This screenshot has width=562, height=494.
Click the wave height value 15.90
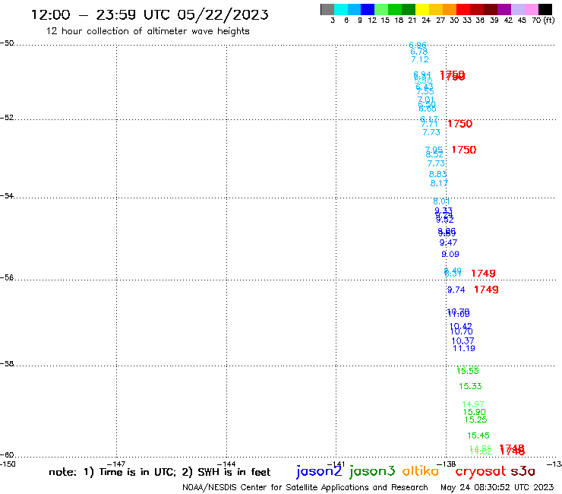(474, 412)
